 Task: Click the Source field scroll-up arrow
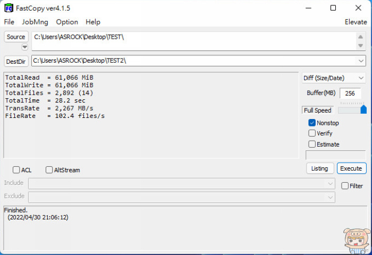360,37
